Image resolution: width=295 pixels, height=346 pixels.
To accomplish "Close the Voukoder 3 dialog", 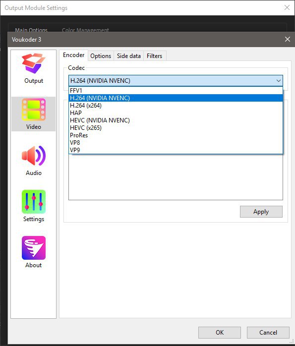I will click(287, 39).
